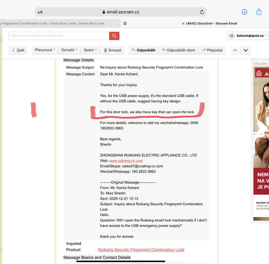Click the 'Message Details' heading
This screenshot has width=269, height=264.
[79, 60]
